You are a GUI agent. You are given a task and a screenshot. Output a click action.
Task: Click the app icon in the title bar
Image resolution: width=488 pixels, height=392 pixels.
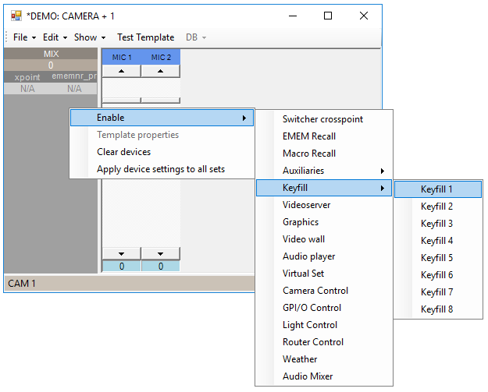pyautogui.click(x=16, y=16)
